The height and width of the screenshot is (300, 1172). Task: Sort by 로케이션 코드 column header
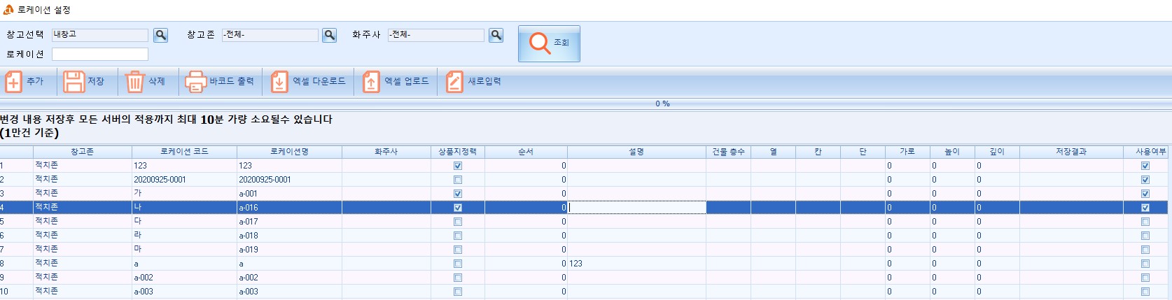click(184, 152)
